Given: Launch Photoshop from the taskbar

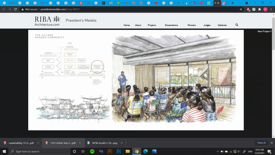Looking at the screenshot, I should [x=119, y=151].
